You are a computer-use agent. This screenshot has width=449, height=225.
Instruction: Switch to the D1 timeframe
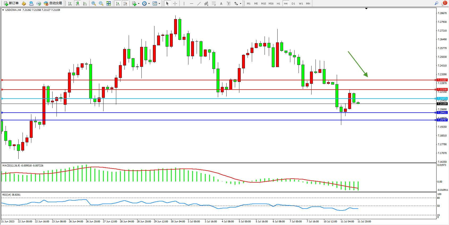click(x=293, y=3)
